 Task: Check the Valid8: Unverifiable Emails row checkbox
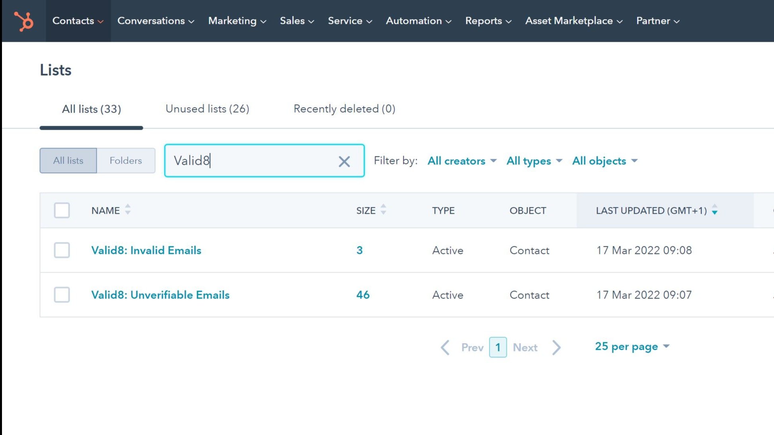pos(62,295)
